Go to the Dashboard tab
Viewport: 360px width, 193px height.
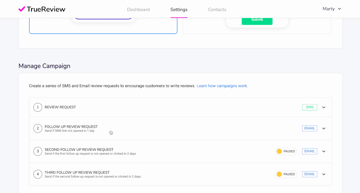tap(138, 10)
